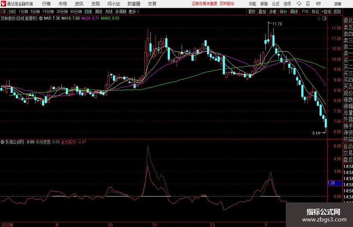Click the 委比 label in the side panel
Viewport: 353px width, 227px height.
pos(348,21)
